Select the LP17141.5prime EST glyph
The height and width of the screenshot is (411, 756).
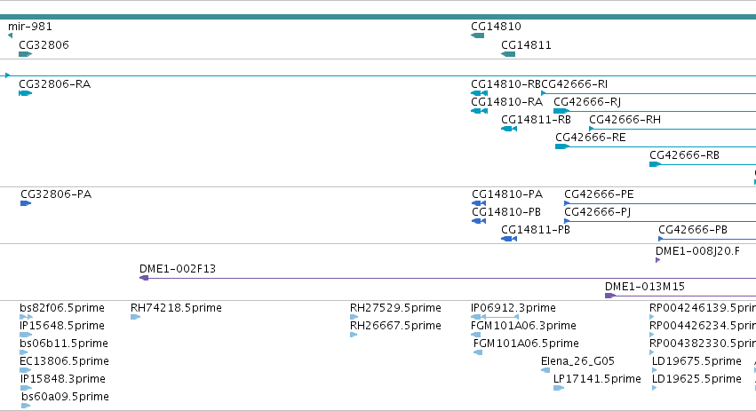click(x=559, y=388)
